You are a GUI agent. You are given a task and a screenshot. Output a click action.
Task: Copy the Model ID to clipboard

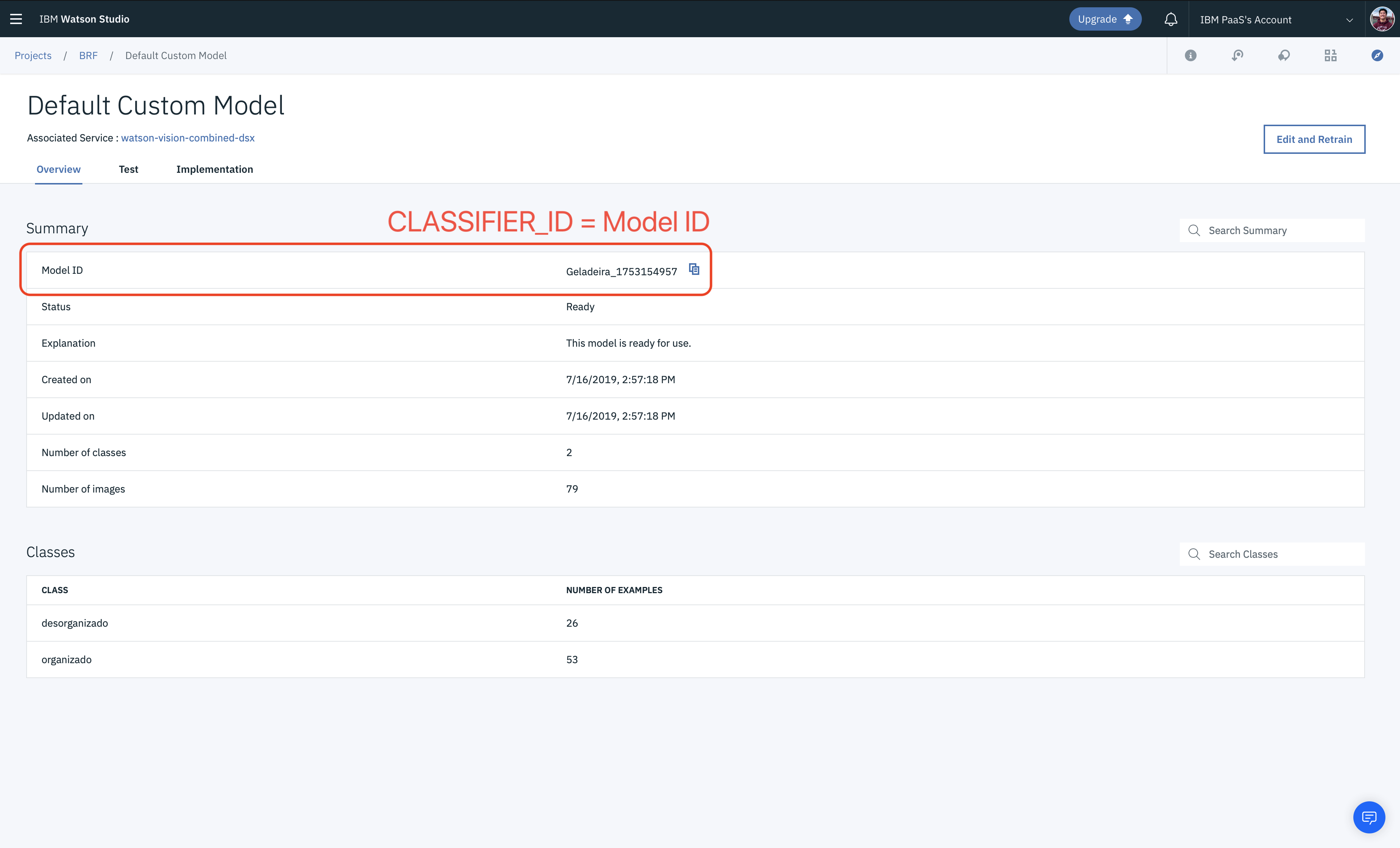point(694,269)
